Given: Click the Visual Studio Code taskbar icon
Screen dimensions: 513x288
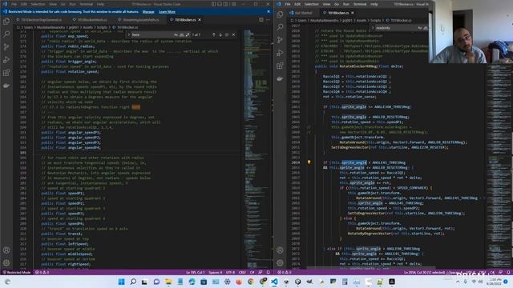Looking at the screenshot, I should (x=274, y=282).
